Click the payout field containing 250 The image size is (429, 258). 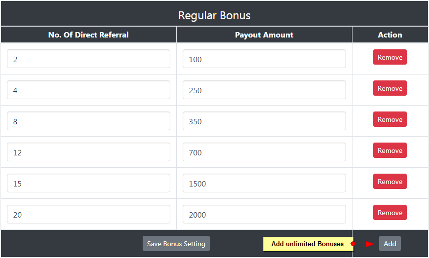click(x=264, y=90)
